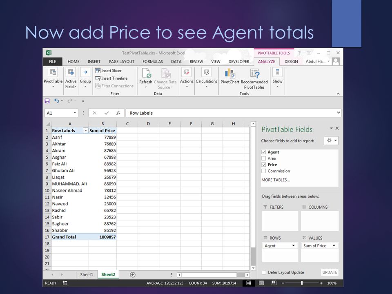Open the PivotTable Fields pane options arrow
392x294 pixels.
[x=331, y=128]
